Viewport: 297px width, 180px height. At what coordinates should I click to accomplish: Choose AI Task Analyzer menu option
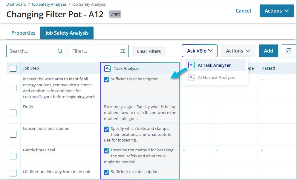click(x=214, y=65)
